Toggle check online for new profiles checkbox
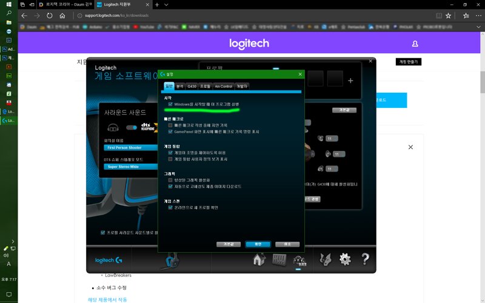 tap(170, 207)
